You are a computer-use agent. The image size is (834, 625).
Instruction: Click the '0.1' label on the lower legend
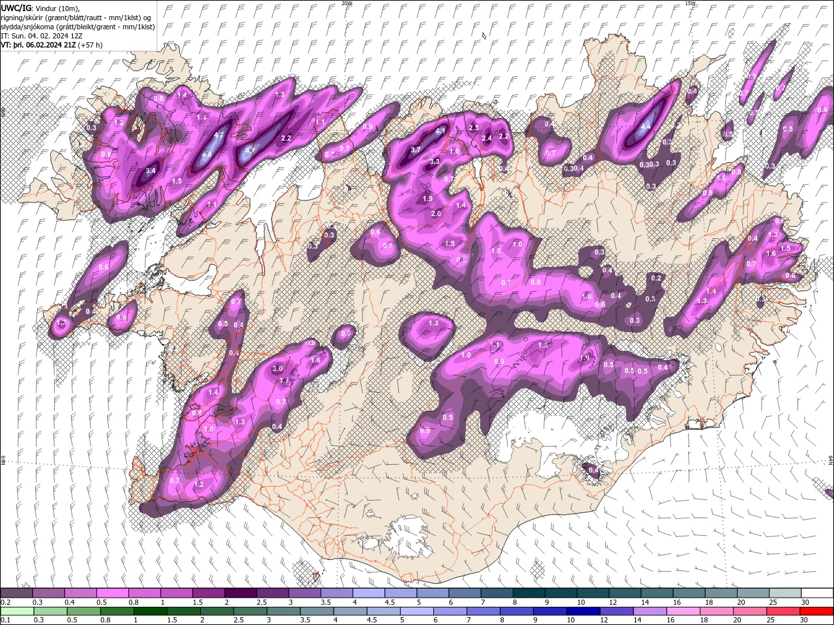5,620
